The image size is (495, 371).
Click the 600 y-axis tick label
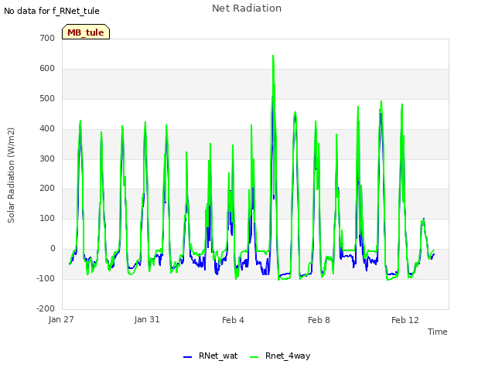(47, 69)
